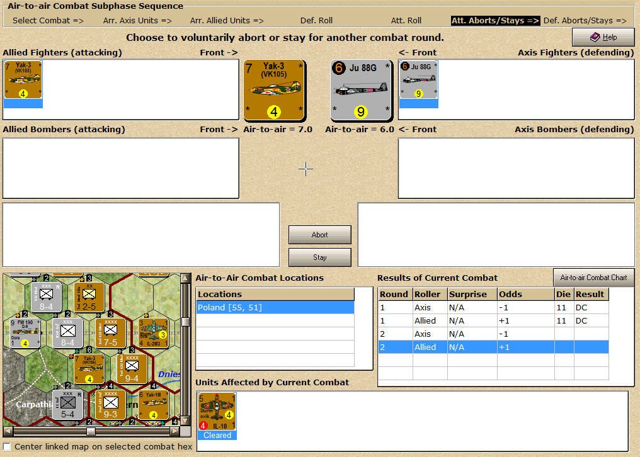Click the map horizontal scrollbar left arrow
The image size is (640, 457).
(x=8, y=431)
